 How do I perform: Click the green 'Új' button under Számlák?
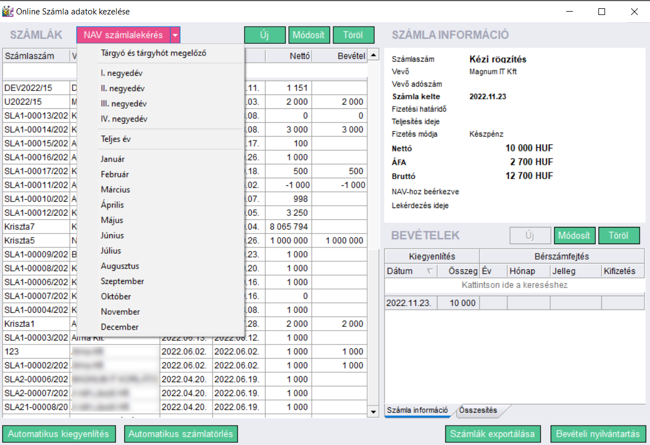265,35
